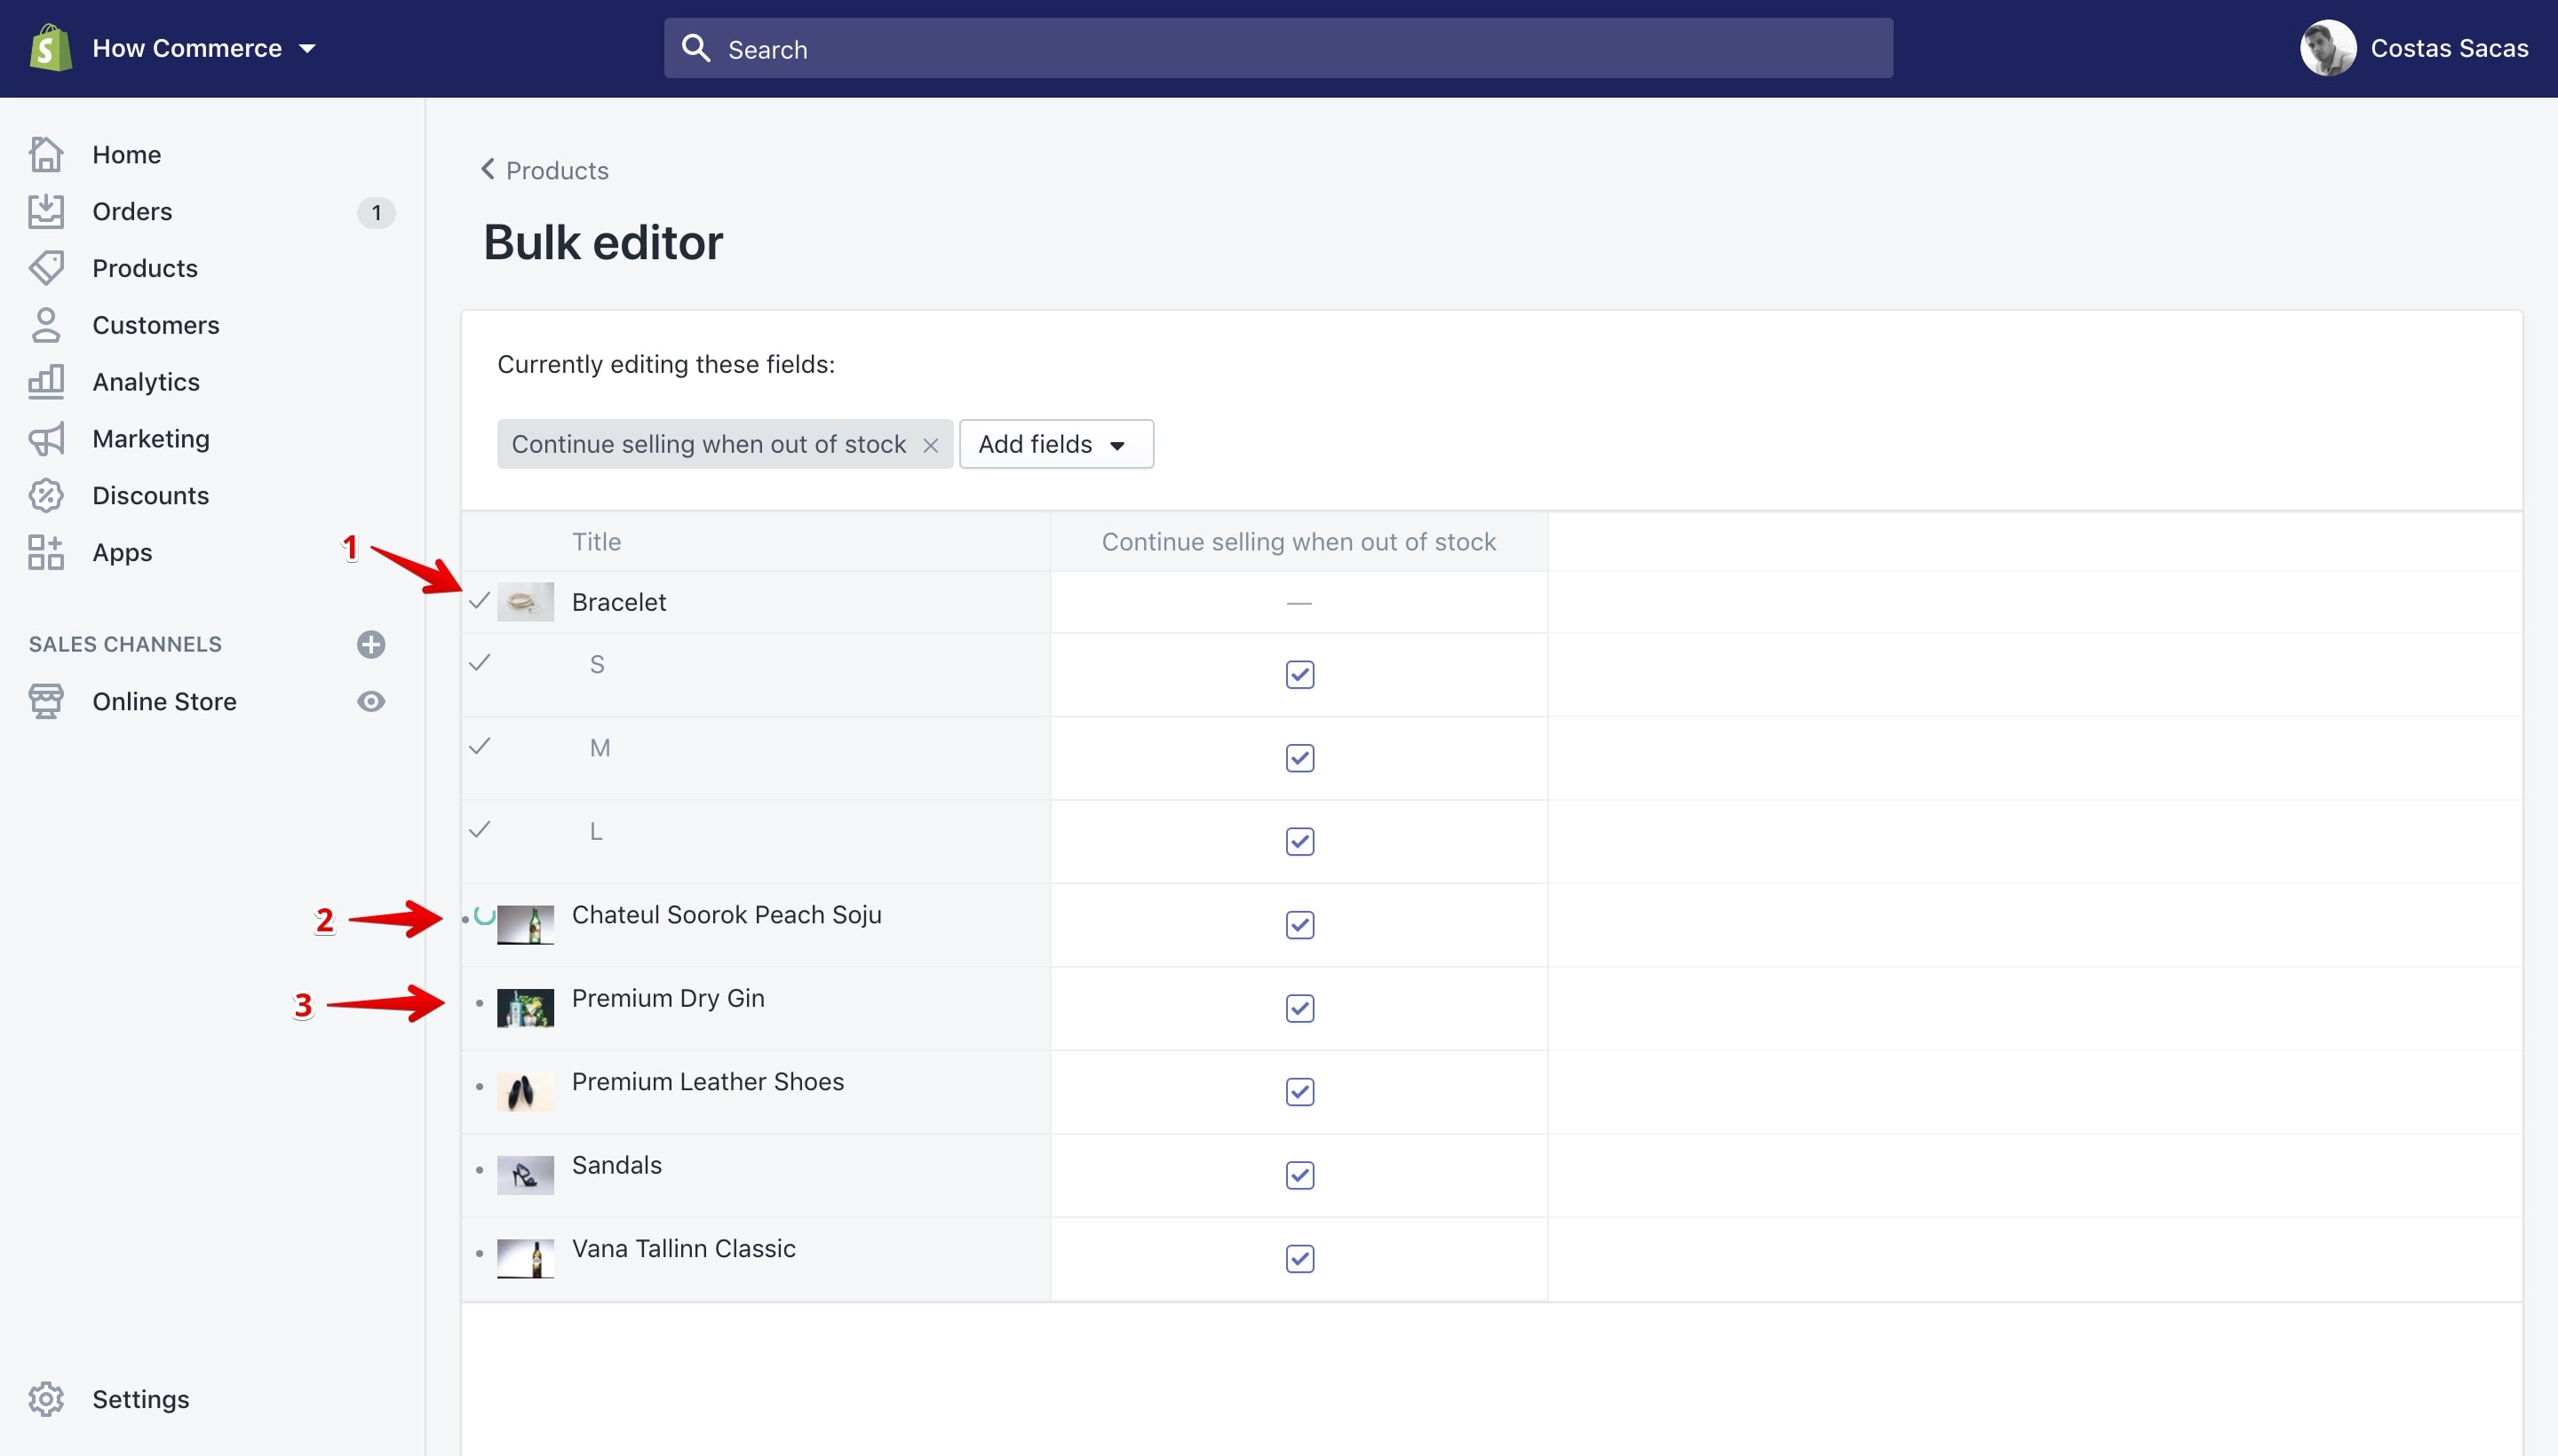Image resolution: width=2558 pixels, height=1456 pixels.
Task: Toggle continue selling for Vana Tallinn Classic
Action: pyautogui.click(x=1299, y=1259)
